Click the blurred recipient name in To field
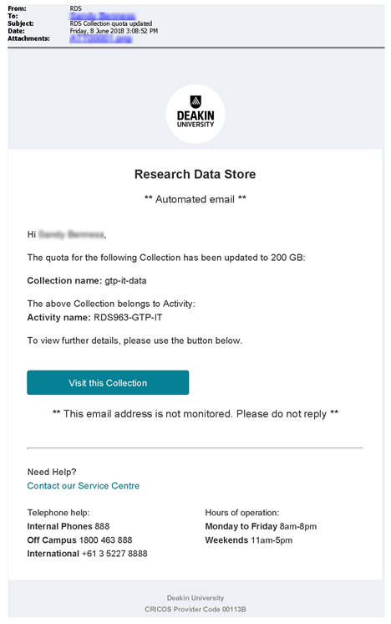 [x=103, y=16]
